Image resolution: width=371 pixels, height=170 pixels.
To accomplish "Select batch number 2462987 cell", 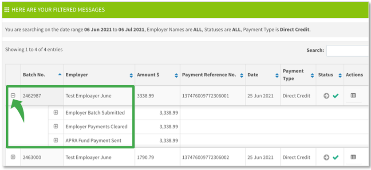I will [x=42, y=96].
